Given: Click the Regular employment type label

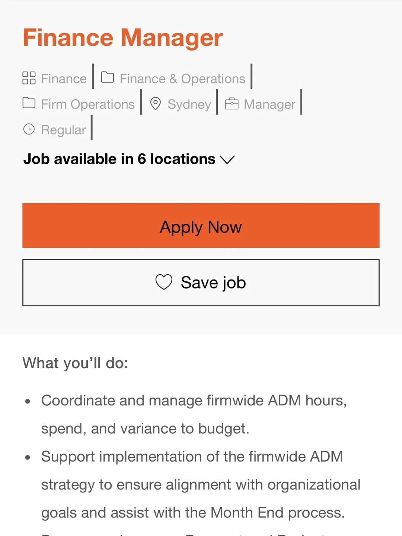Looking at the screenshot, I should [x=63, y=130].
